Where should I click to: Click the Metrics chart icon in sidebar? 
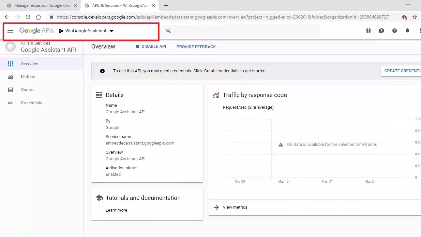[10, 77]
